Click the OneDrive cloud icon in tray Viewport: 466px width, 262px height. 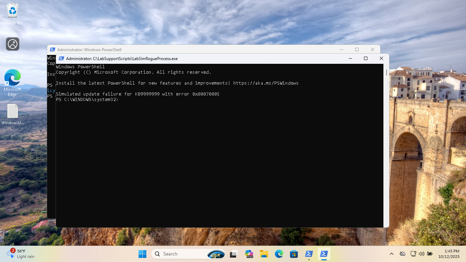coord(403,254)
